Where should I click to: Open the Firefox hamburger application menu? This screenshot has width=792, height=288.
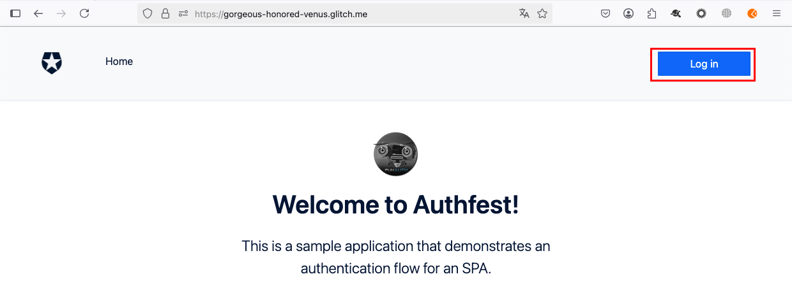[777, 13]
